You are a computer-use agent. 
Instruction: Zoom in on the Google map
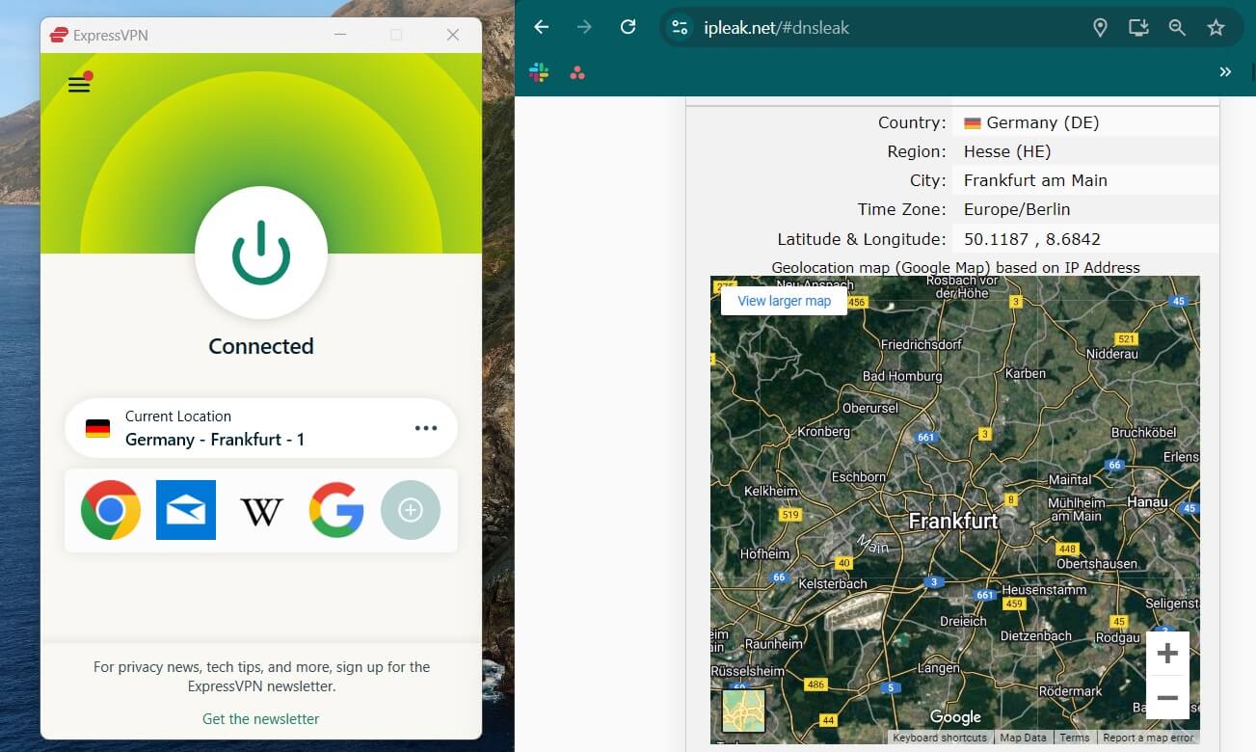point(1167,654)
